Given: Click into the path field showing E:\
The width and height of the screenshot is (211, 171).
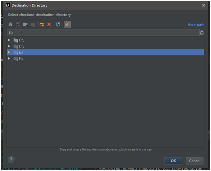Looking at the screenshot, I should (x=103, y=32).
